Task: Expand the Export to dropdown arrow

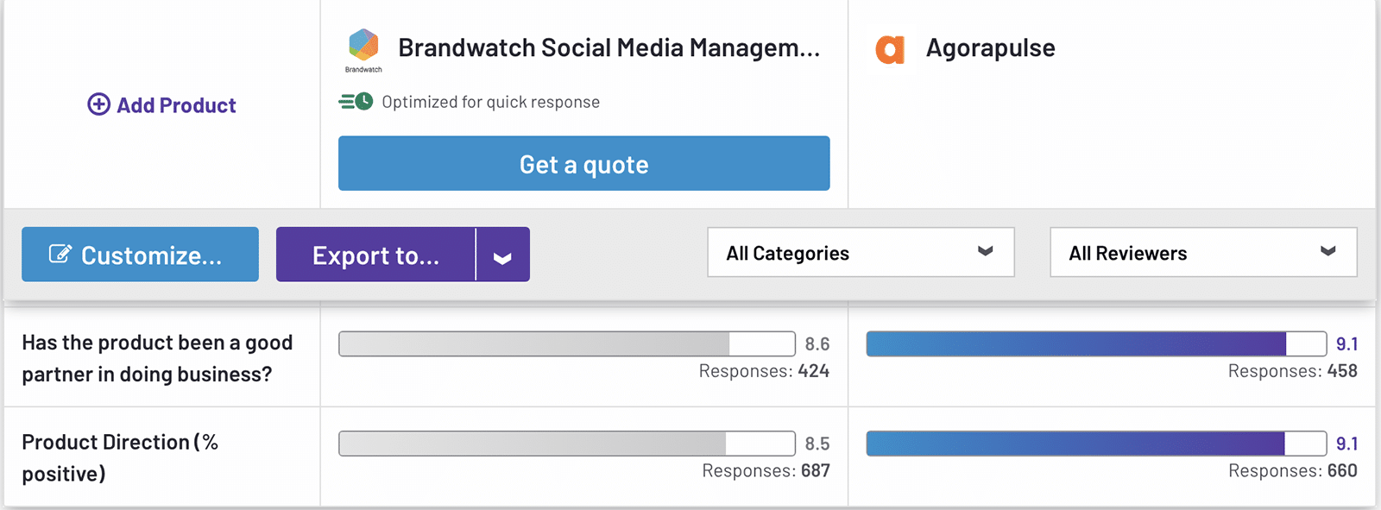Action: (x=502, y=255)
